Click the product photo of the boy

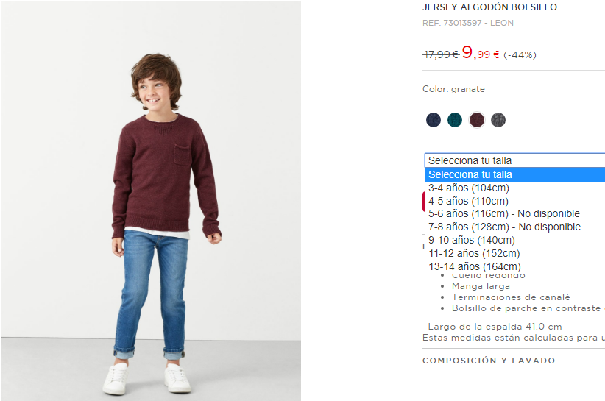click(x=152, y=200)
